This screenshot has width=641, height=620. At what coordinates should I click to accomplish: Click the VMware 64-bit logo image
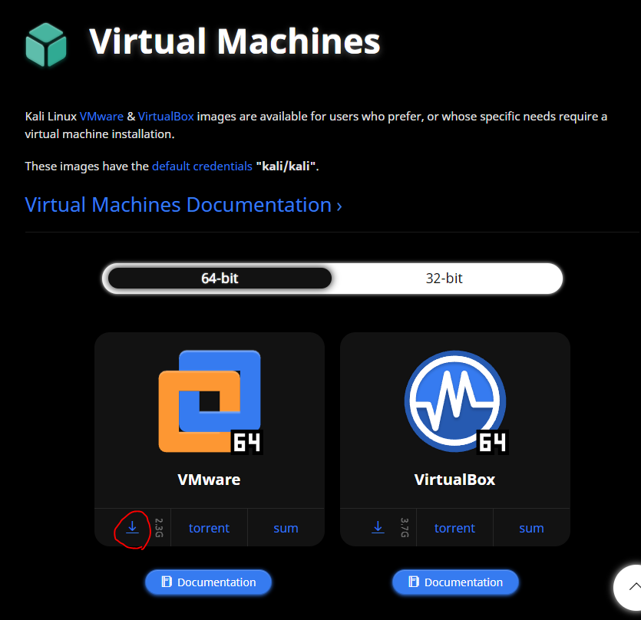click(x=210, y=402)
